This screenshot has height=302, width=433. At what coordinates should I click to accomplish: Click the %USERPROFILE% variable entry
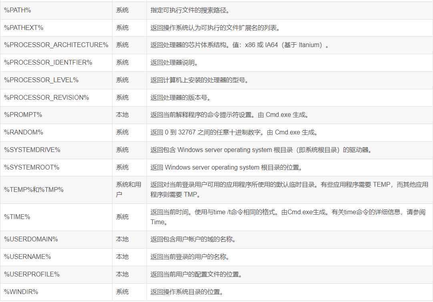point(32,274)
